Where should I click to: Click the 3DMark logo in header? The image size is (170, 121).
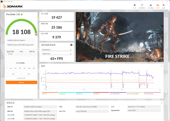point(13,6)
